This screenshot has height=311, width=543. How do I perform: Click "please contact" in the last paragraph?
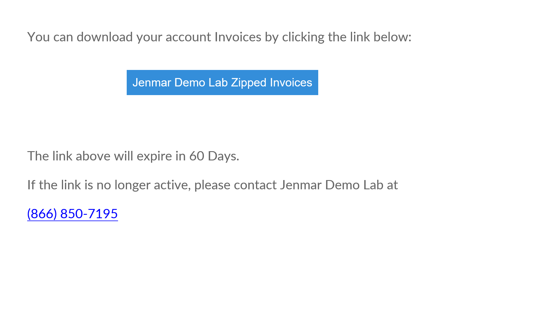[235, 185]
